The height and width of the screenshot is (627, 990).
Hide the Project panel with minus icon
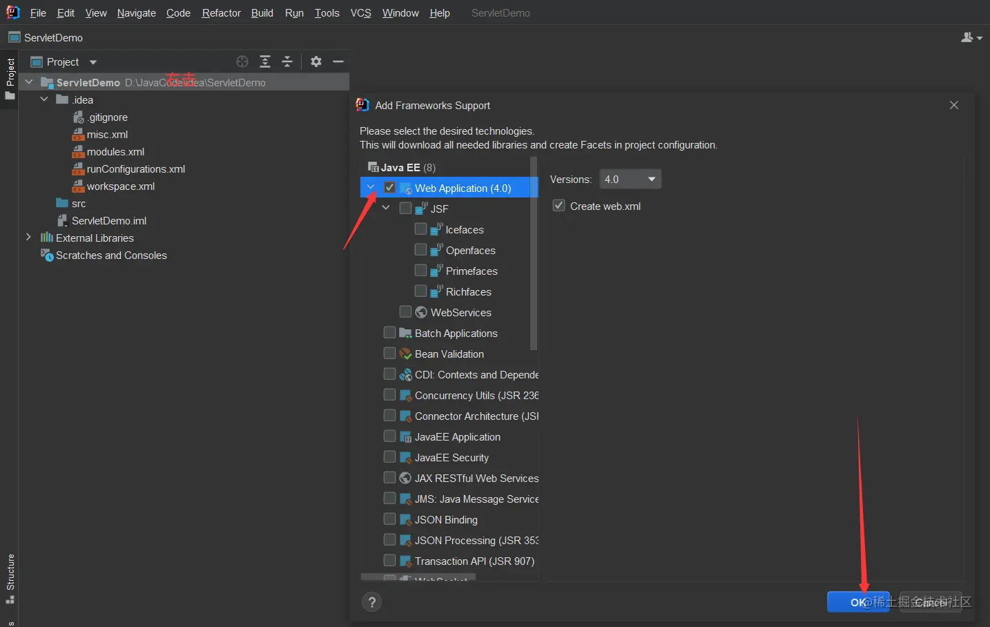tap(338, 61)
